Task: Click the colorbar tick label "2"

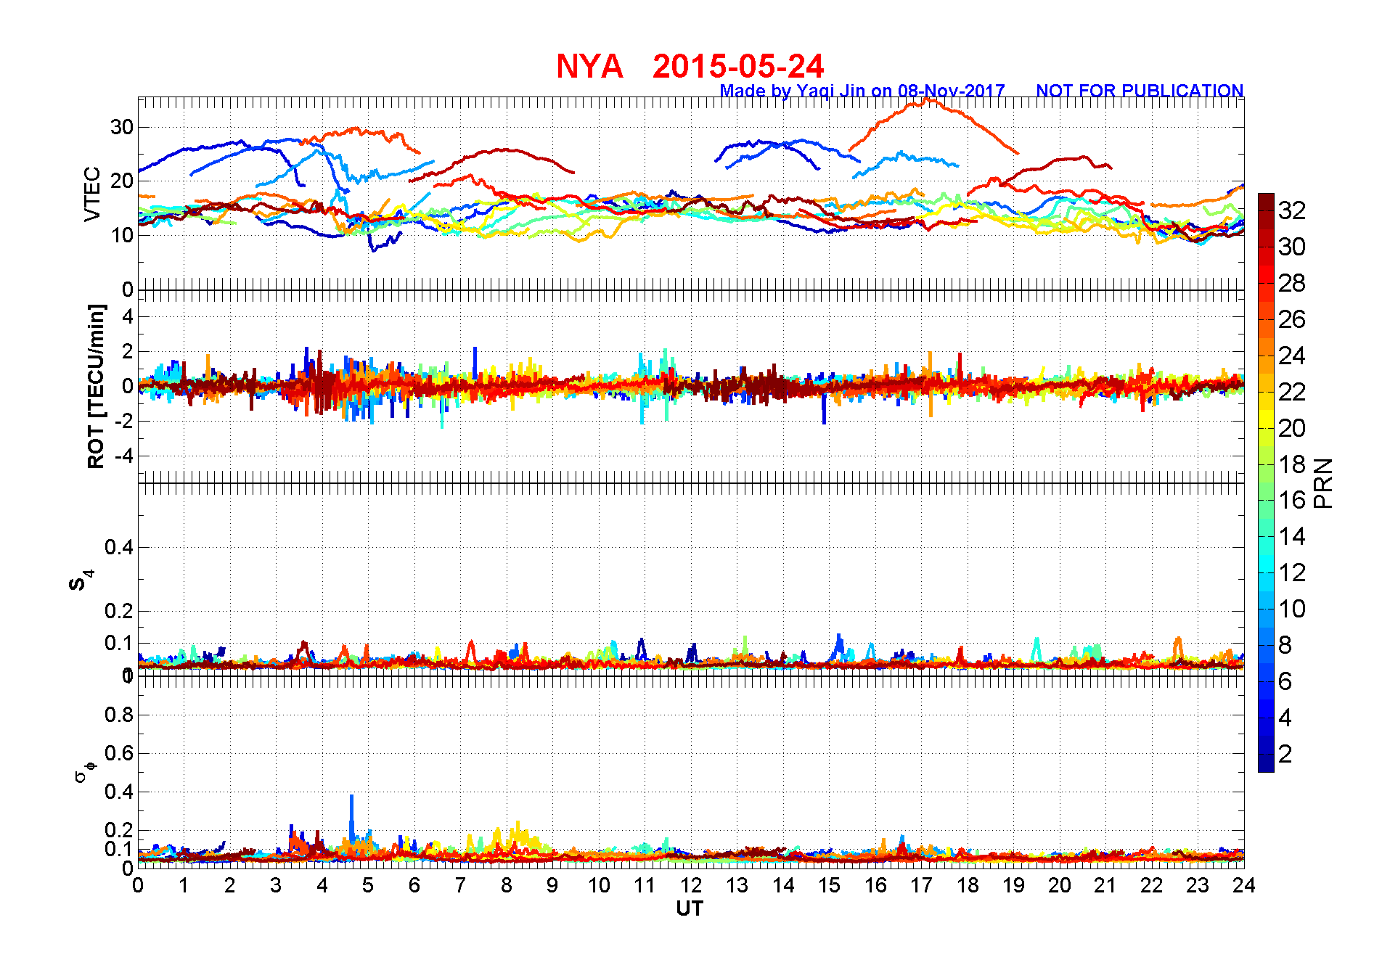Action: 1285,754
